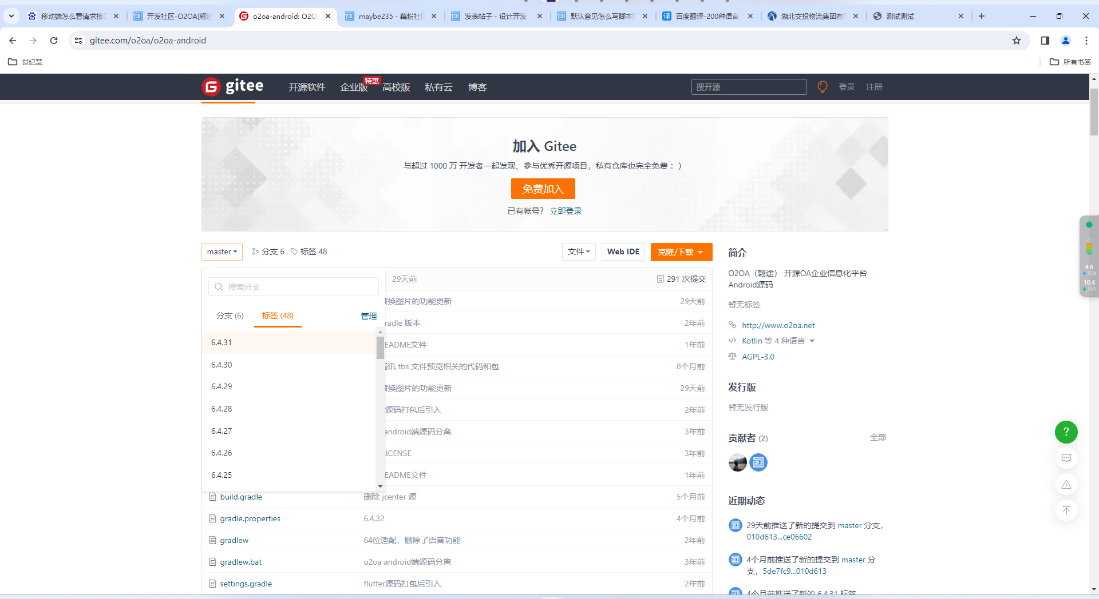Click gradlew.bat file icon
Screen dimensions: 1099x599
(212, 562)
